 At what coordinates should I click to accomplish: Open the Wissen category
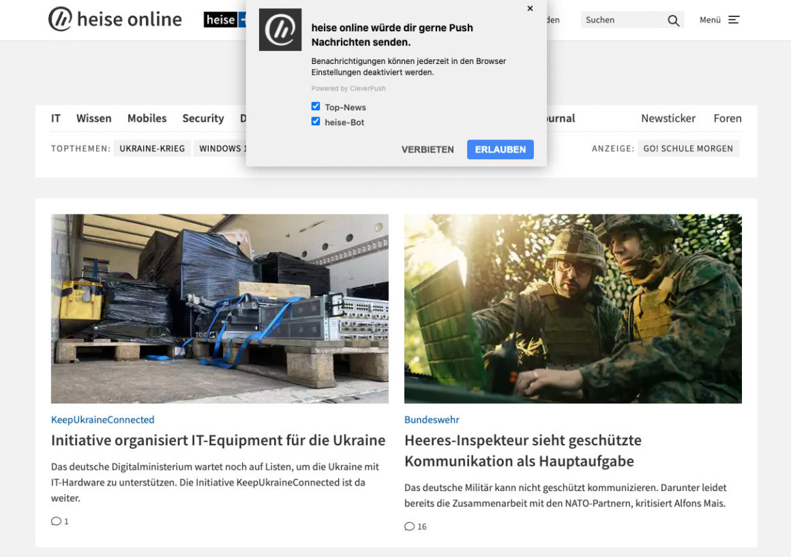[x=93, y=118]
